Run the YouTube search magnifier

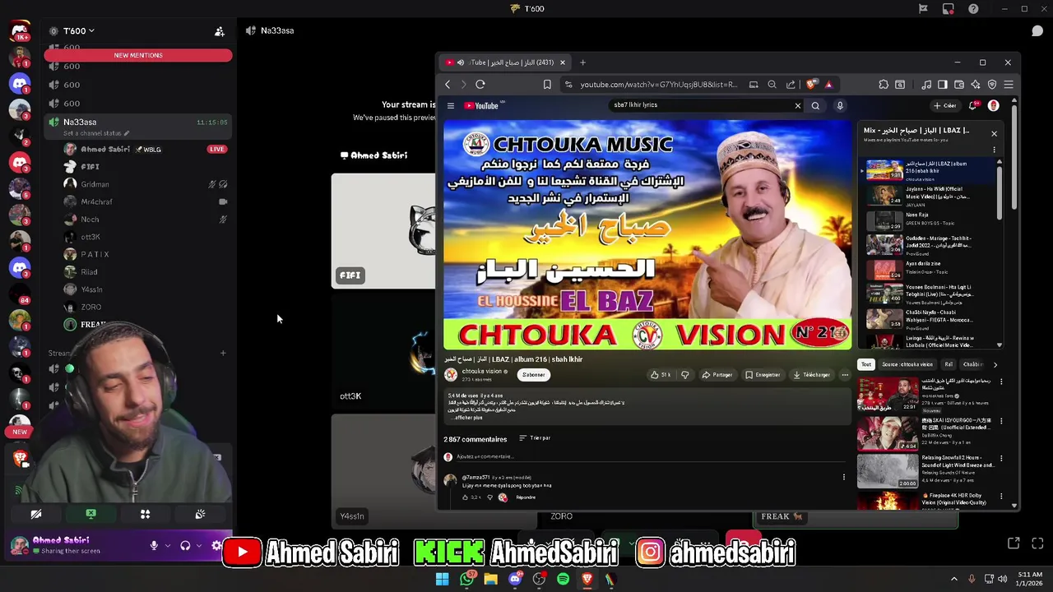815,105
